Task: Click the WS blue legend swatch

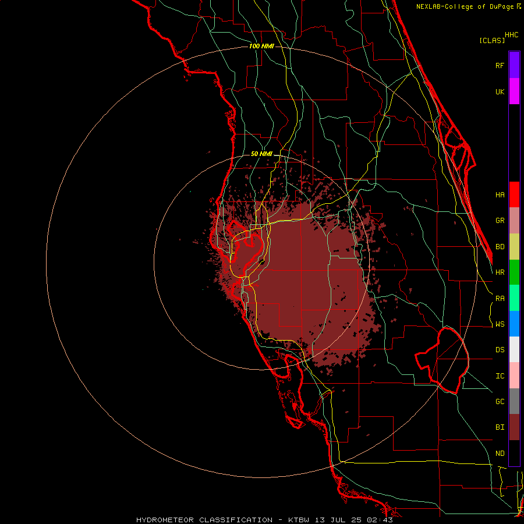Action: (x=514, y=324)
